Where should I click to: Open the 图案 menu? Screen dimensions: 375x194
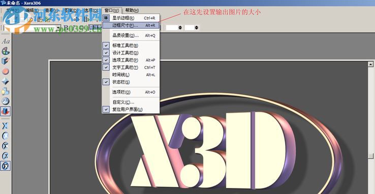(x=71, y=10)
